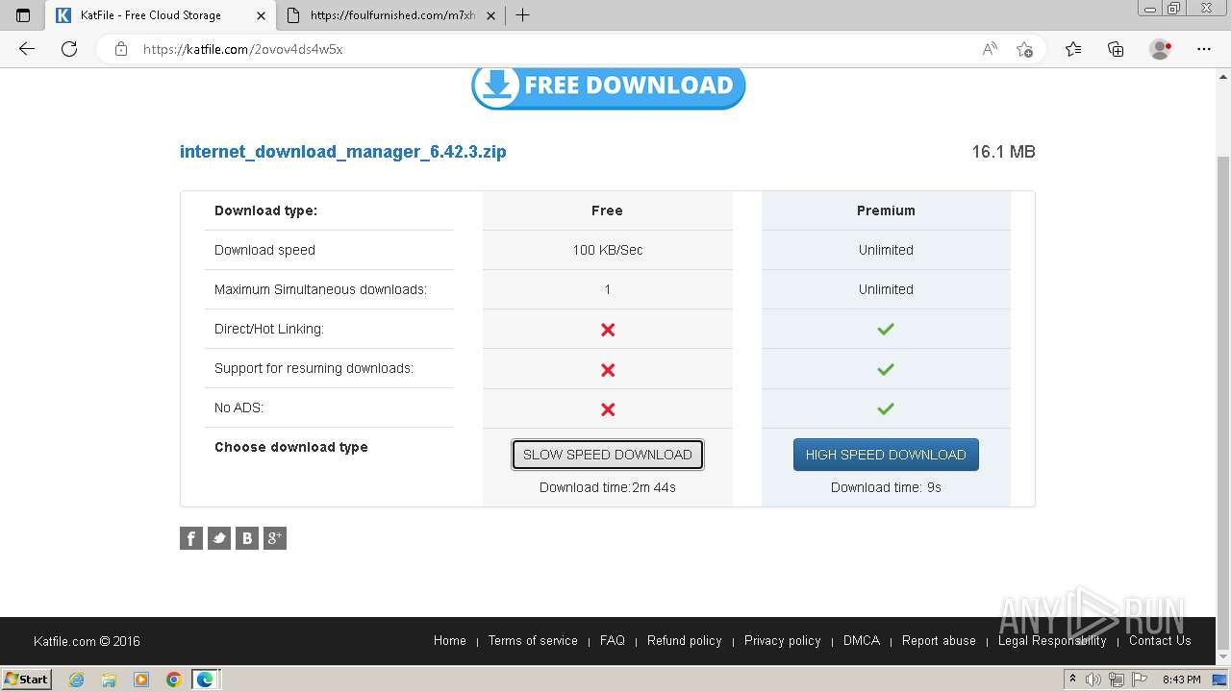Click the 'Maximum Simultaneous downloads:' label
This screenshot has height=692, width=1231.
tap(320, 289)
